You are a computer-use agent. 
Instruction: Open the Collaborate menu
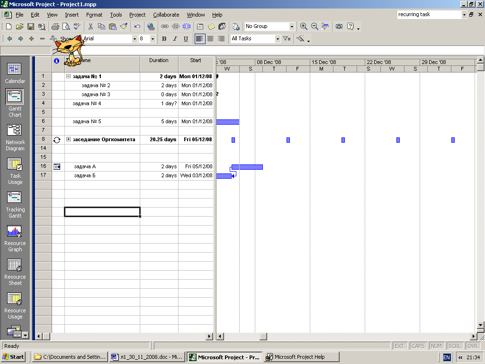[166, 15]
